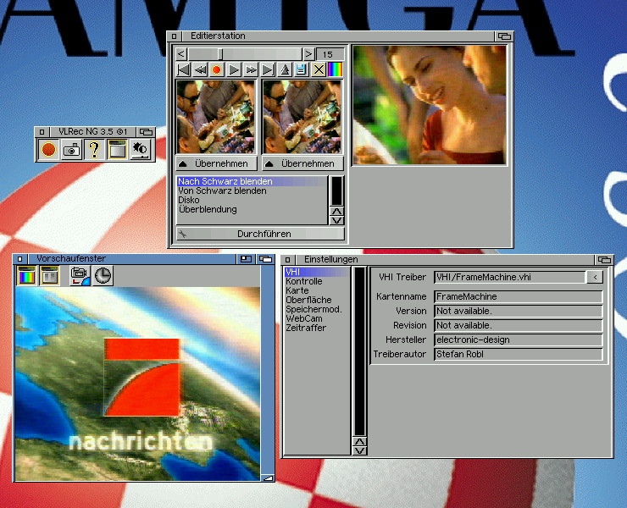Click second window icon in Vorschaufenster toolbar
The width and height of the screenshot is (627, 508).
[50, 275]
